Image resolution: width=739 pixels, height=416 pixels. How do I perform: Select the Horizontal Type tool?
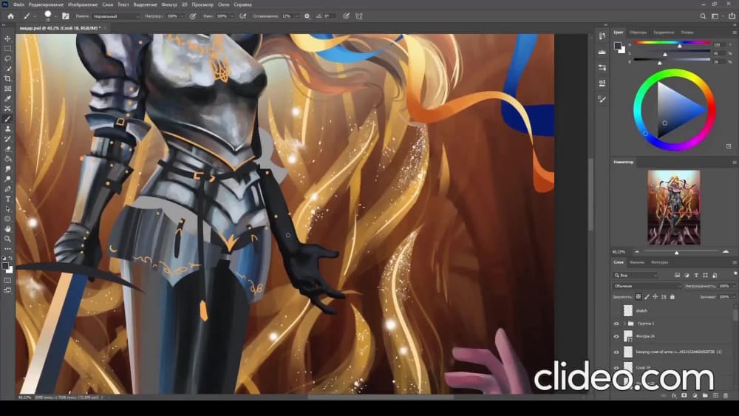click(x=7, y=199)
